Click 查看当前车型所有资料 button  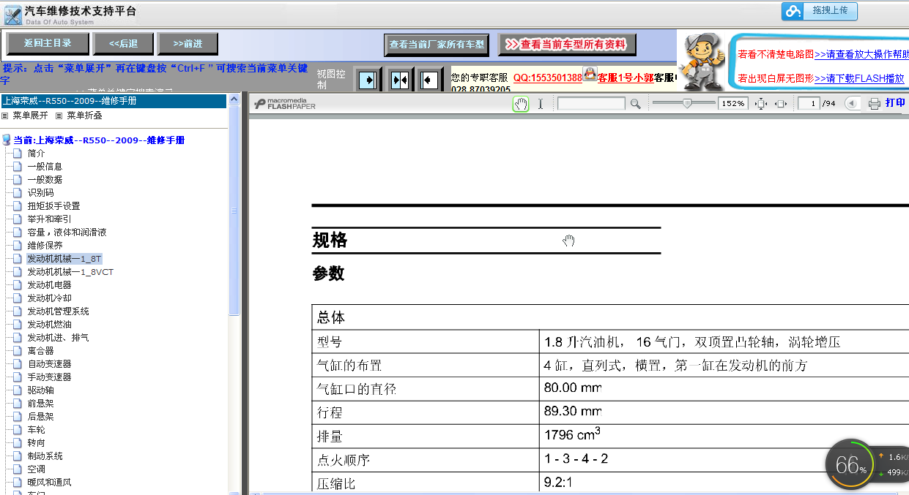tap(567, 45)
